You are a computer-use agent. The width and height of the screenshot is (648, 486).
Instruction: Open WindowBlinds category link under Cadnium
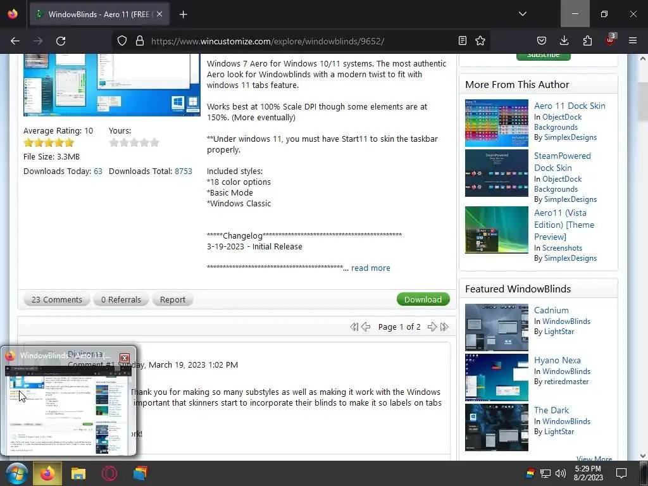pyautogui.click(x=566, y=321)
